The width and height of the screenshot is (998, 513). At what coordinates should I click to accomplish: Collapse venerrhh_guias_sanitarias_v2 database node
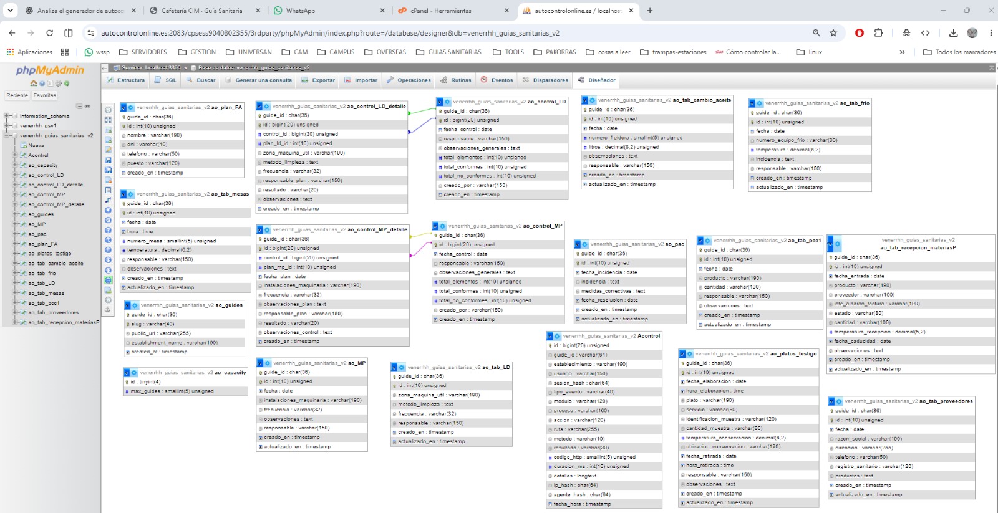click(x=6, y=135)
